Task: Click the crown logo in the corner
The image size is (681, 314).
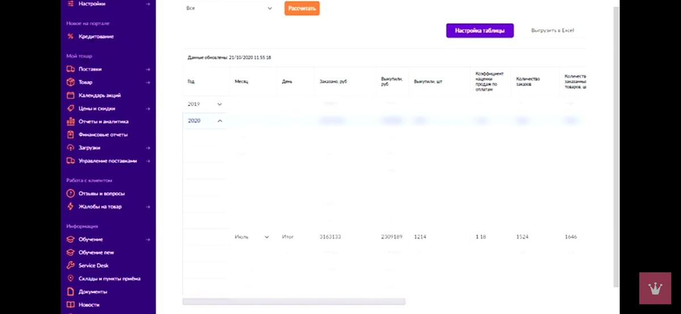Action: tap(655, 288)
